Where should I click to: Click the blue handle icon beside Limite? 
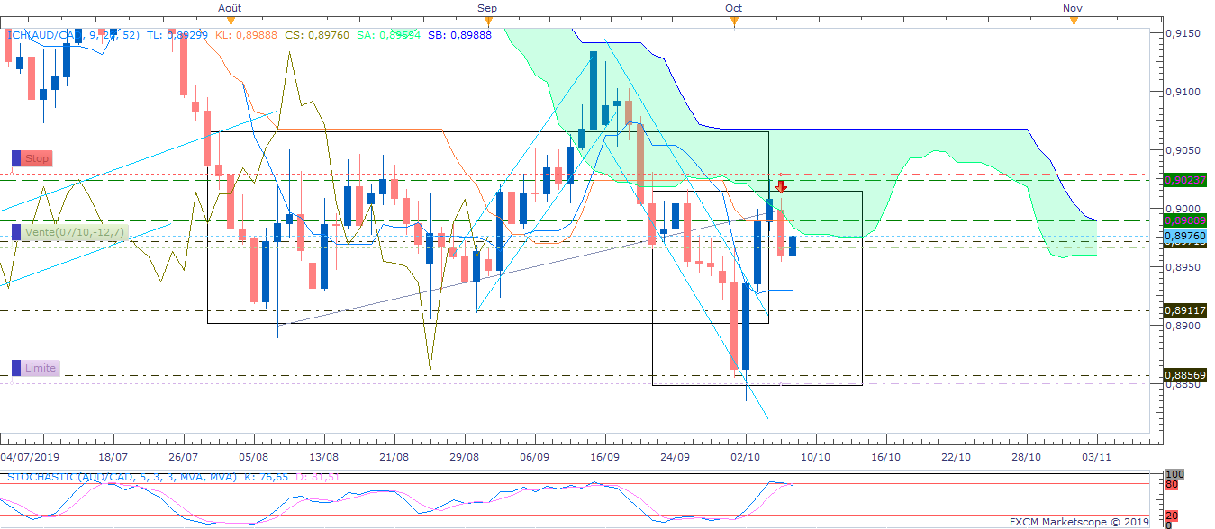click(16, 368)
